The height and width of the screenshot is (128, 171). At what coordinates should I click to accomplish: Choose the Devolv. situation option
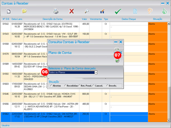click(107, 86)
